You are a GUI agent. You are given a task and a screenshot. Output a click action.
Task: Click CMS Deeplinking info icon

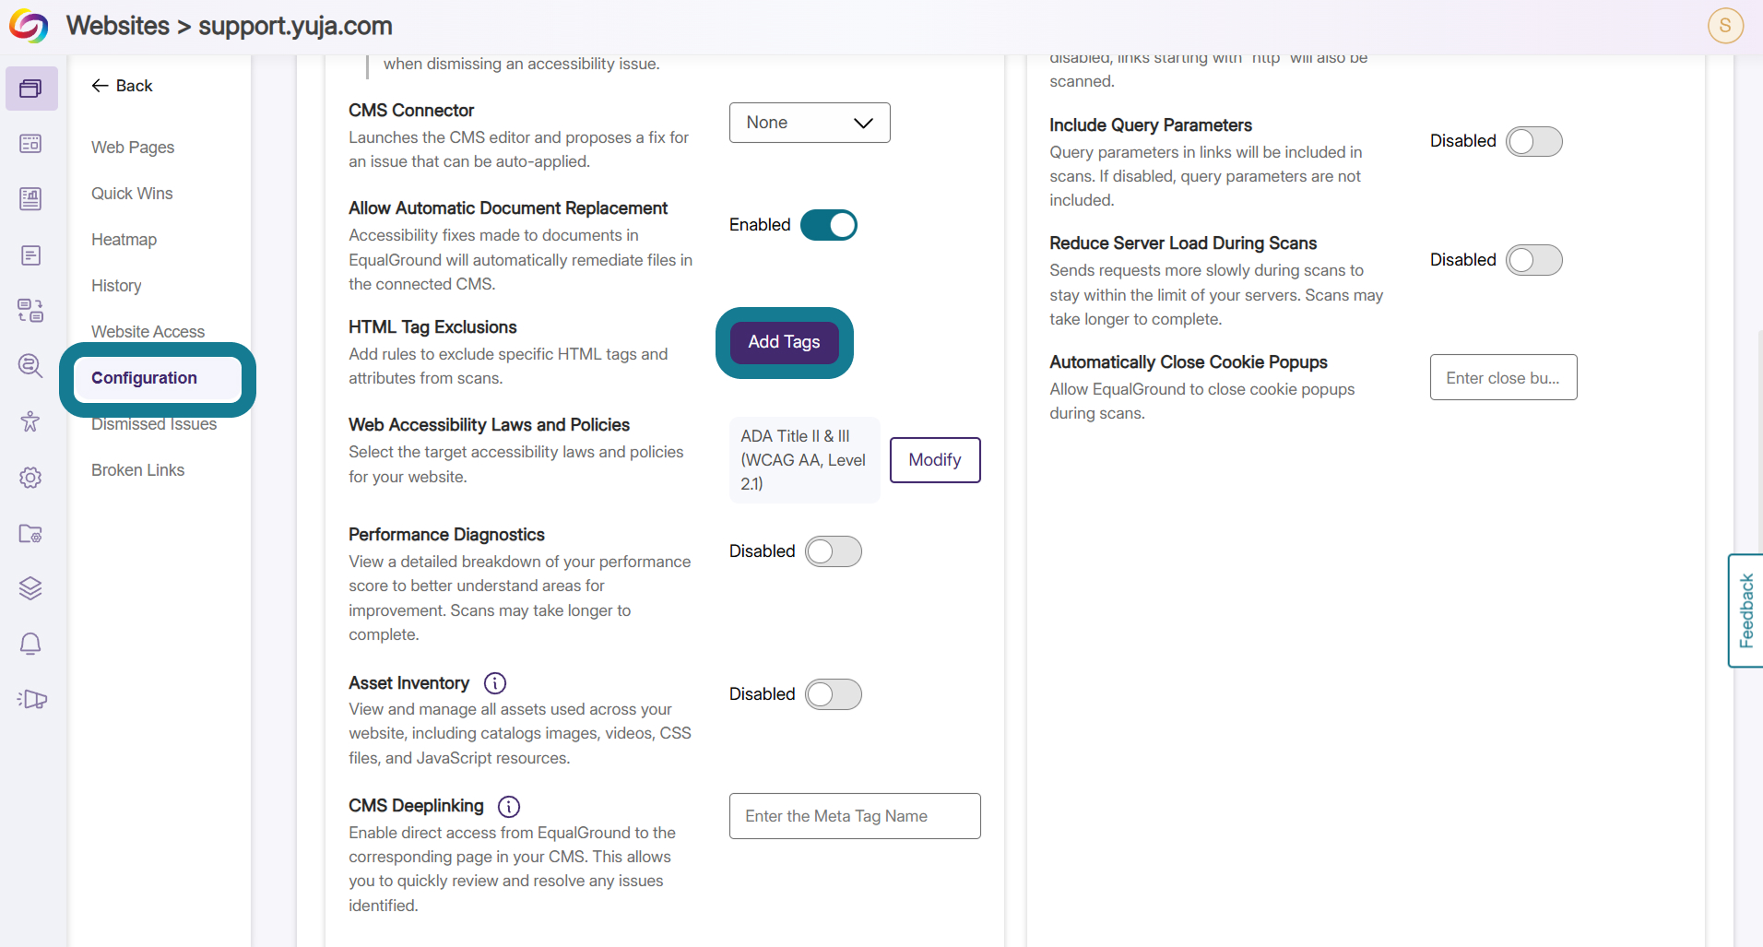(x=509, y=807)
